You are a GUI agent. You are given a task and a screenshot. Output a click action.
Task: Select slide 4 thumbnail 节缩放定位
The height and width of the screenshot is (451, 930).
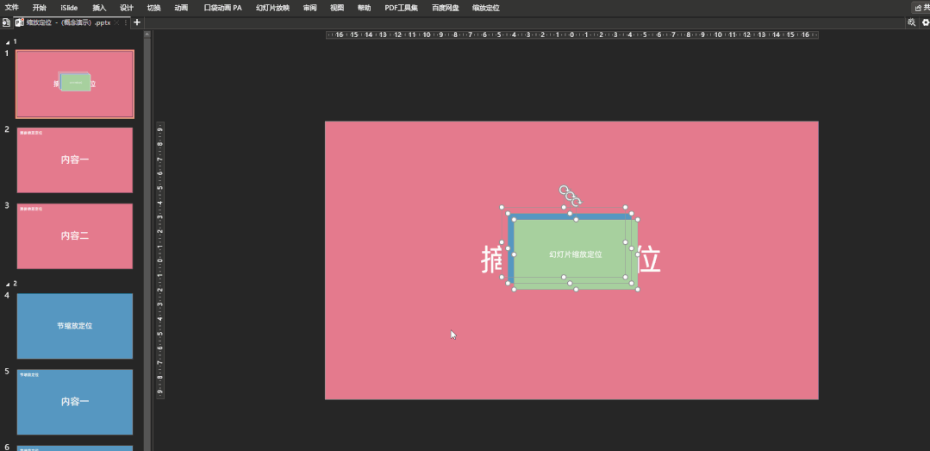pos(75,326)
